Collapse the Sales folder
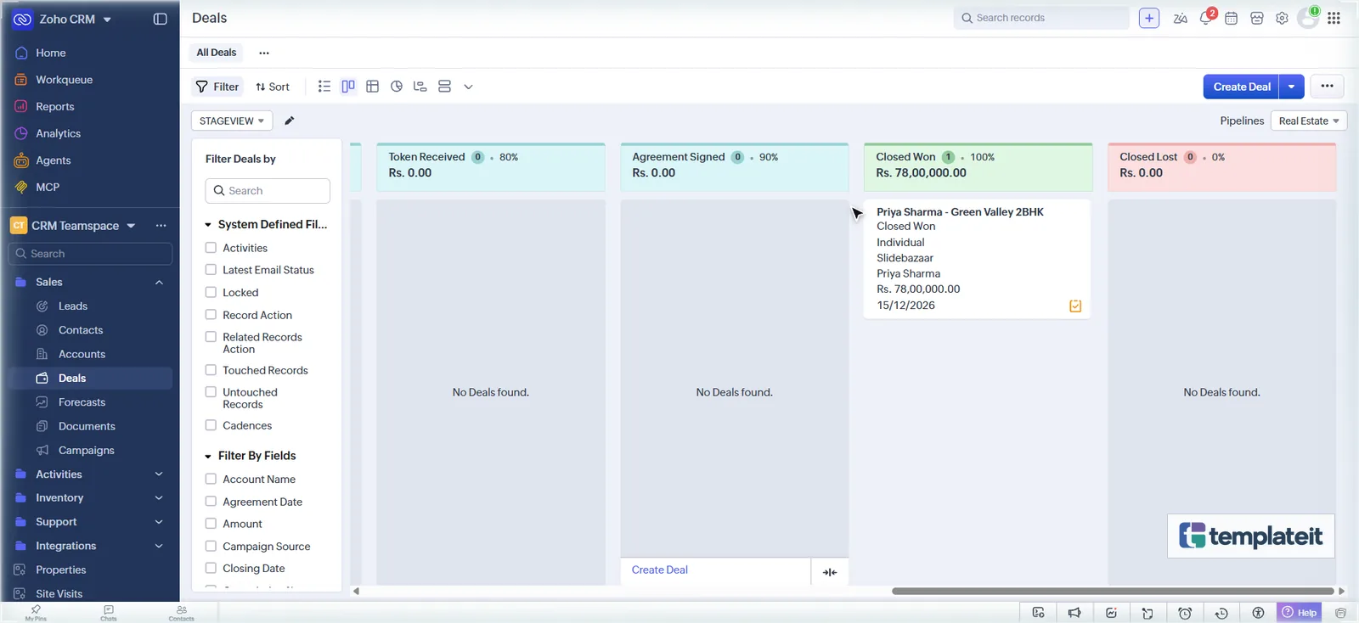1359x623 pixels. (x=159, y=282)
